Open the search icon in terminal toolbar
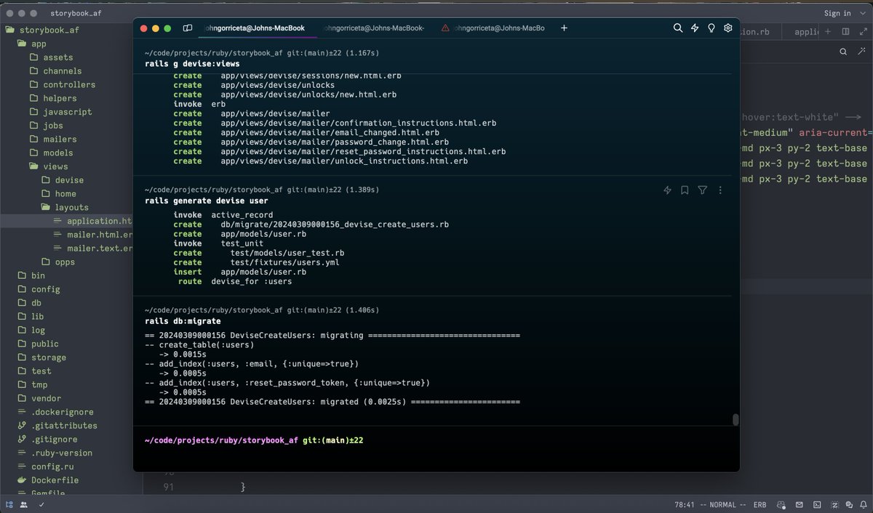 (677, 28)
